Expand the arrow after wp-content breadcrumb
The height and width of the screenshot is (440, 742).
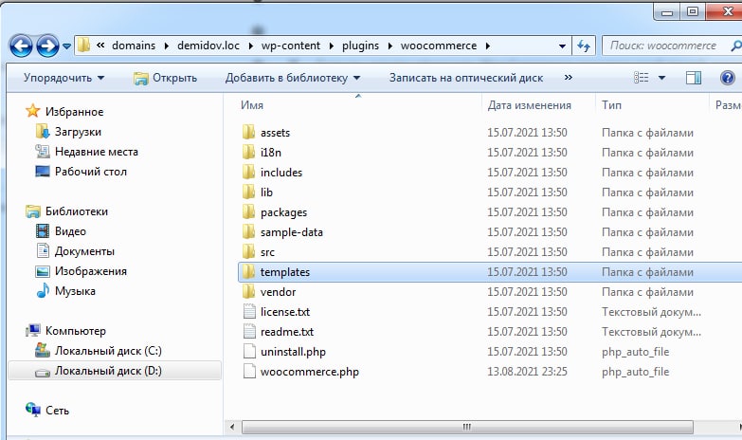pyautogui.click(x=331, y=46)
